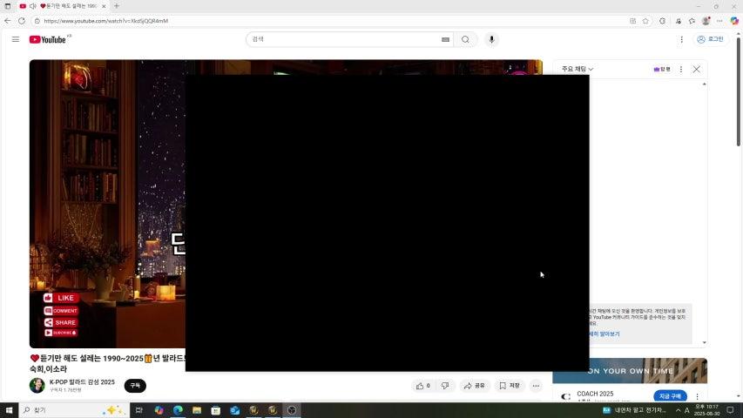Open COACH ad three-dot options
743x418 pixels.
point(697,396)
